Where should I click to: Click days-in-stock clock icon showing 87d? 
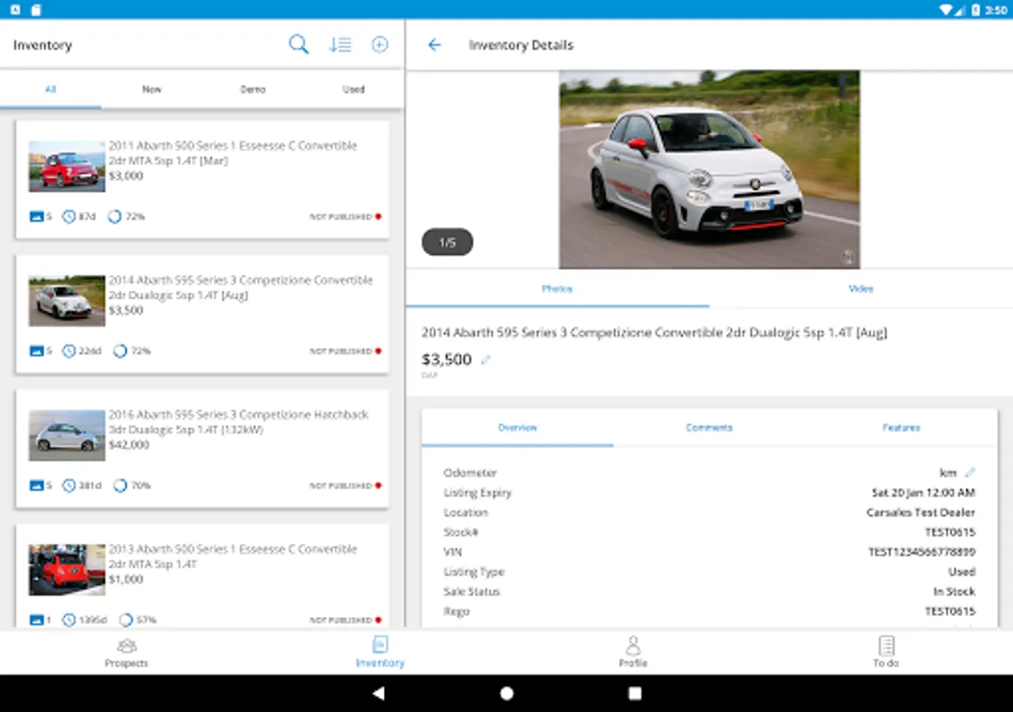(69, 217)
